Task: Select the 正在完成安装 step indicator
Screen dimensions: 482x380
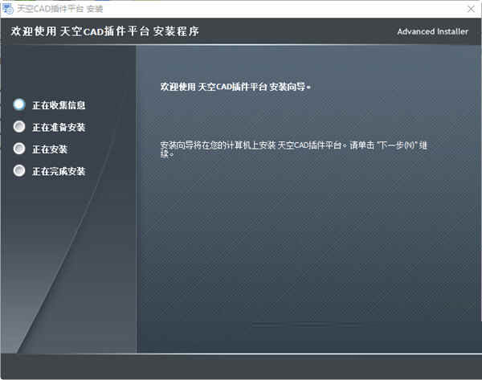Action: coord(19,170)
